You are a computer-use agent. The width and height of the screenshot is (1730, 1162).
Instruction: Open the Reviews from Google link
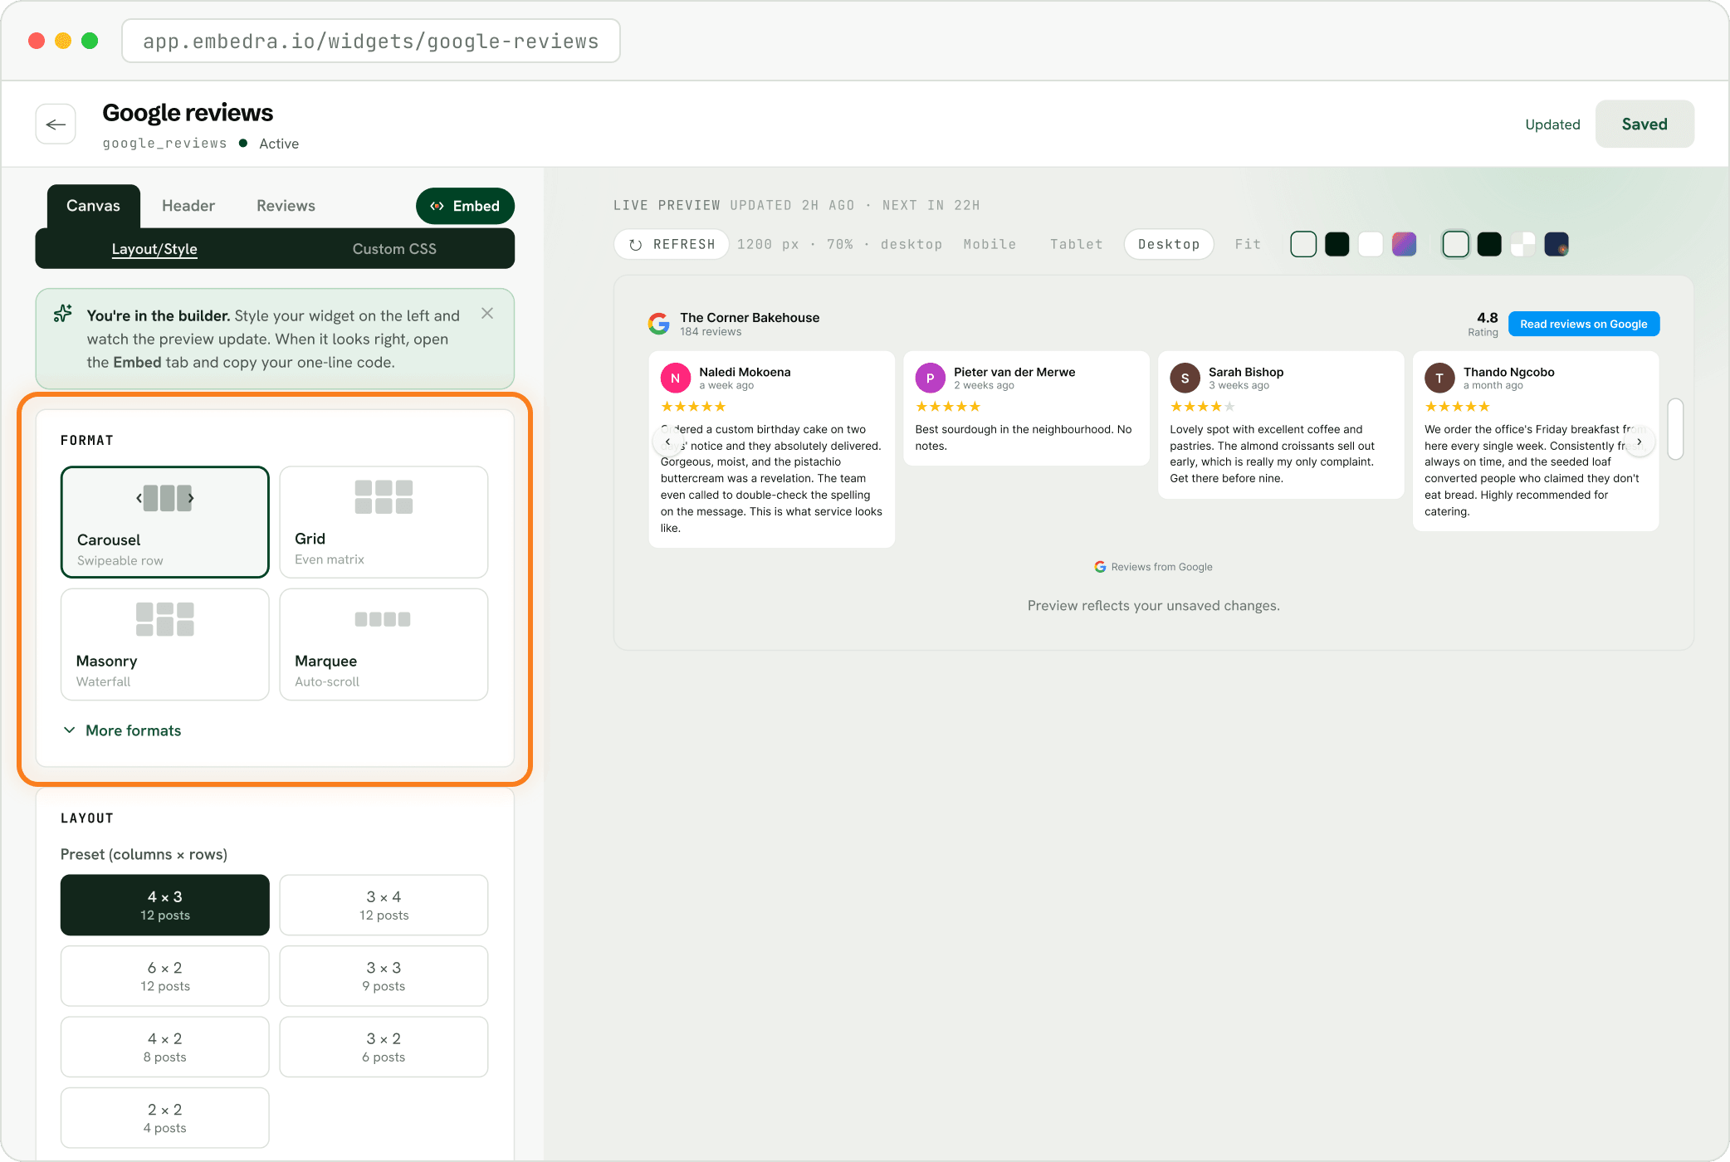[1153, 567]
